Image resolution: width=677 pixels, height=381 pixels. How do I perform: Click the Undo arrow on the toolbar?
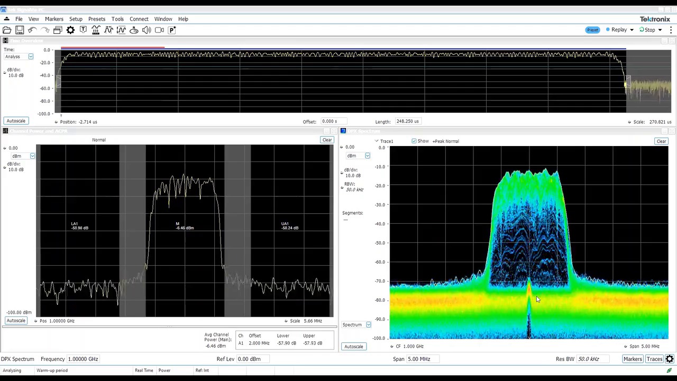pyautogui.click(x=32, y=30)
